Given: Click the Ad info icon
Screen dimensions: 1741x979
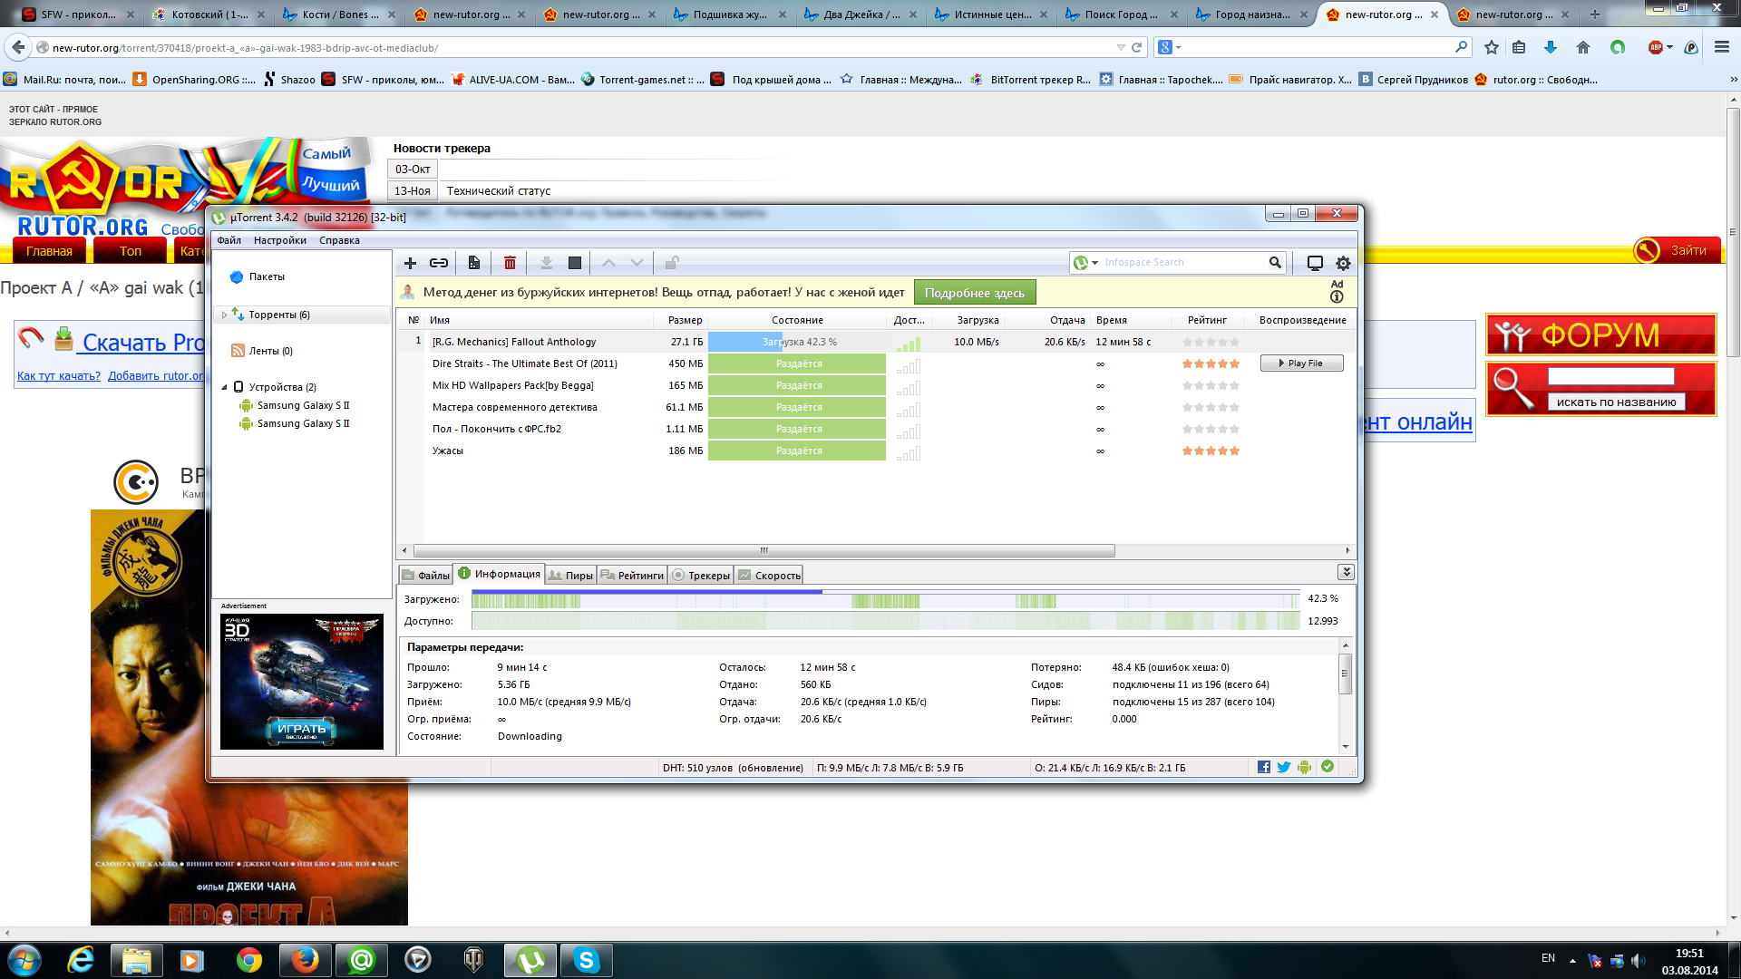Looking at the screenshot, I should [x=1337, y=296].
